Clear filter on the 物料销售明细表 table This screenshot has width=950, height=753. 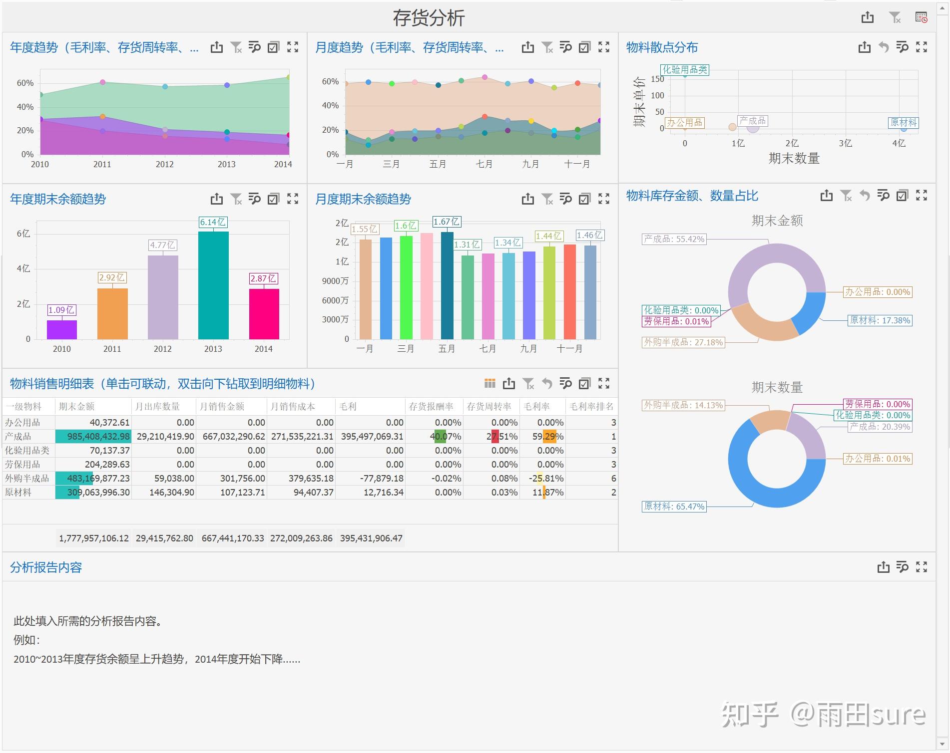pyautogui.click(x=528, y=384)
